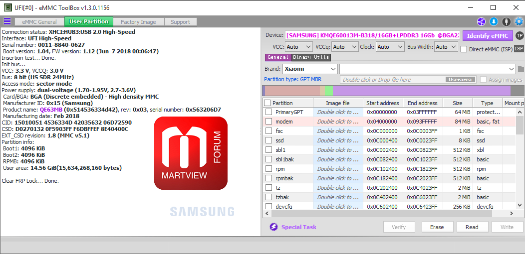Image resolution: width=525 pixels, height=254 pixels.
Task: Check the PrimaryGPT partition checkbox
Action: coord(269,112)
